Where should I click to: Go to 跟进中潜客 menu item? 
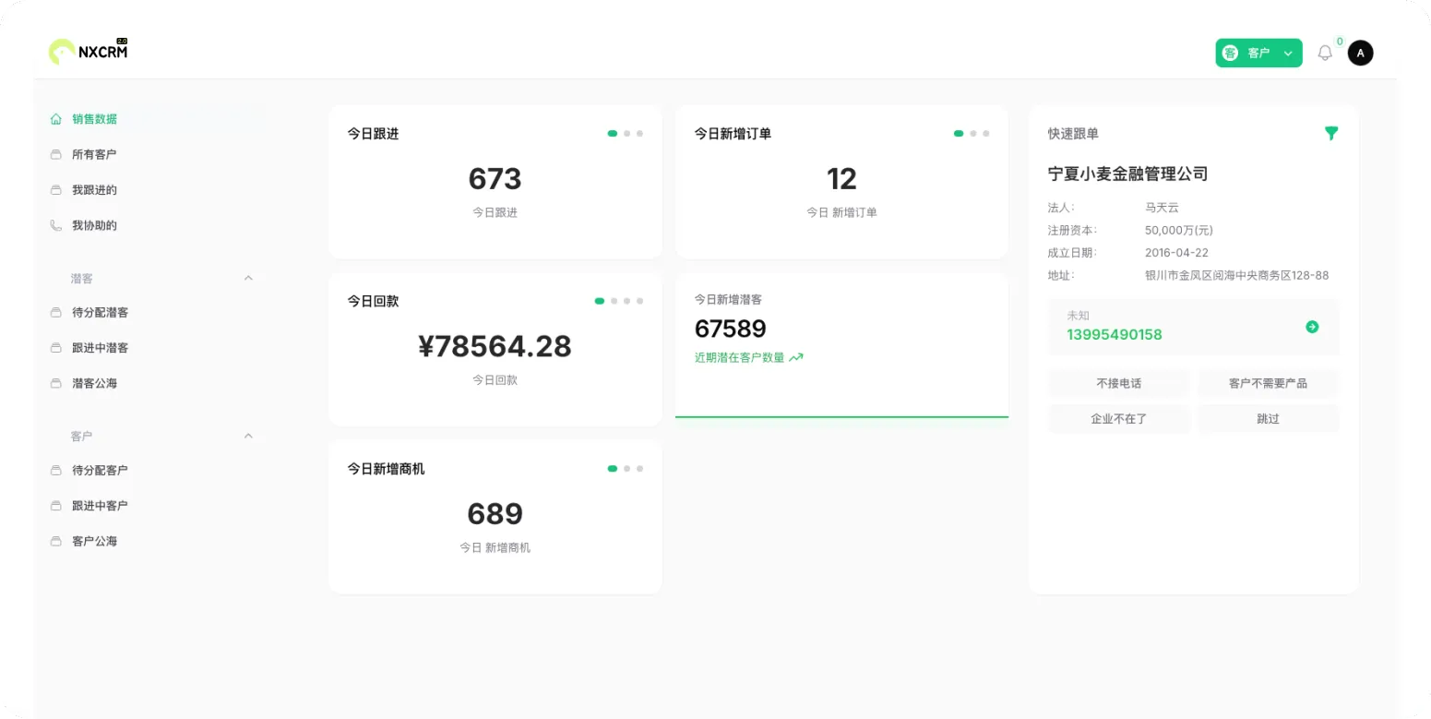100,348
